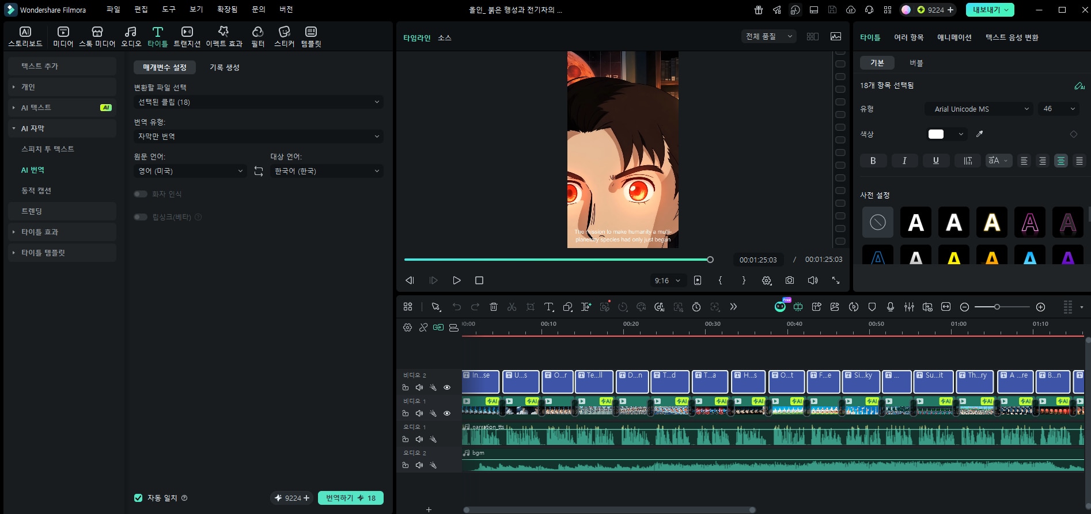Open the 오디오 (Audio) tab

pos(131,36)
